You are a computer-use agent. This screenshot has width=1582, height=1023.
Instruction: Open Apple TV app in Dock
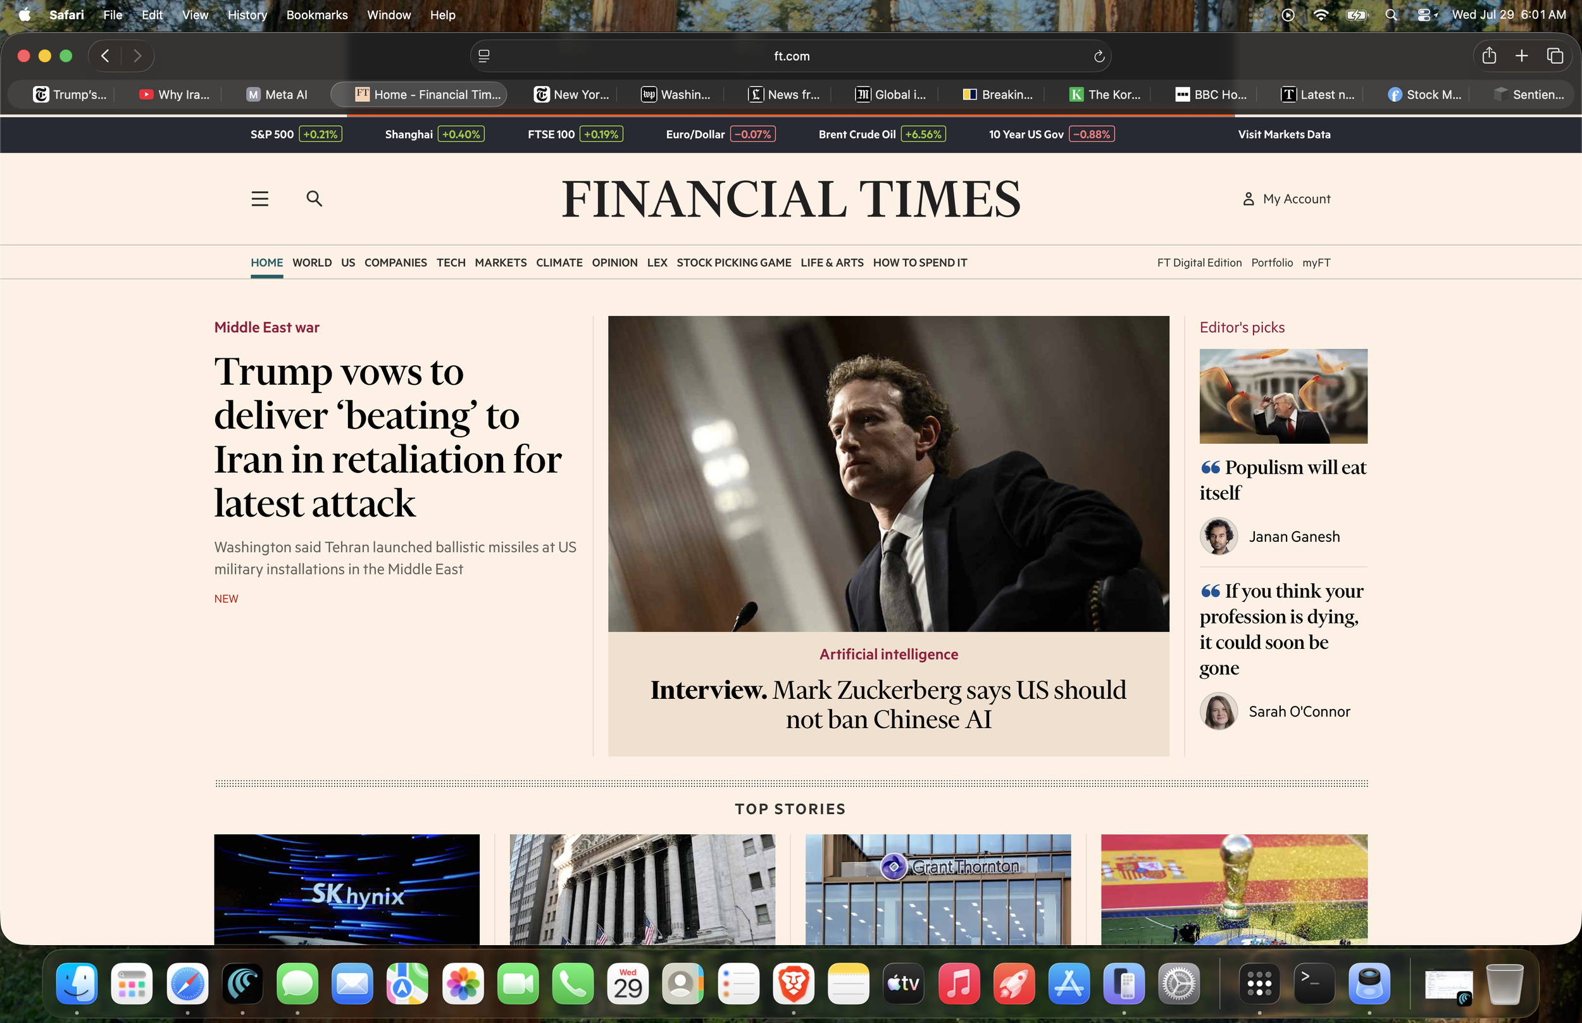coord(904,983)
